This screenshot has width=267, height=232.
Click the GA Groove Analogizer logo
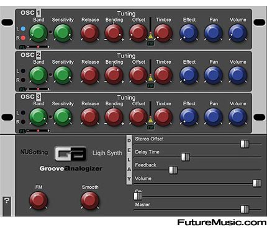coord(70,154)
